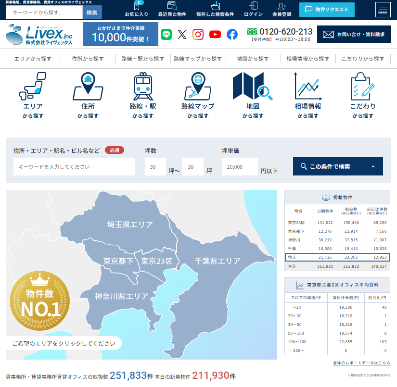
Task: Select エリアから探す in the nav bar
Action: click(x=33, y=59)
